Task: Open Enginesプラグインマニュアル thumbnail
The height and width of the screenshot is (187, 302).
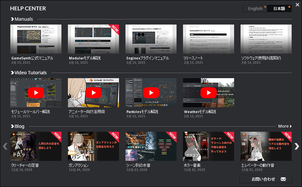Action: tap(151, 39)
